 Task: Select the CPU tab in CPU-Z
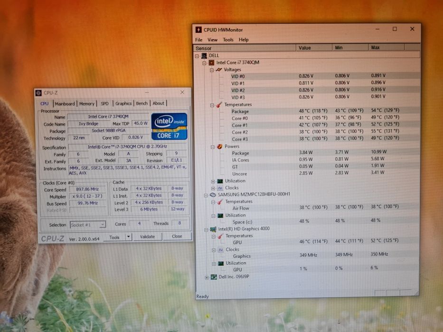pyautogui.click(x=45, y=103)
